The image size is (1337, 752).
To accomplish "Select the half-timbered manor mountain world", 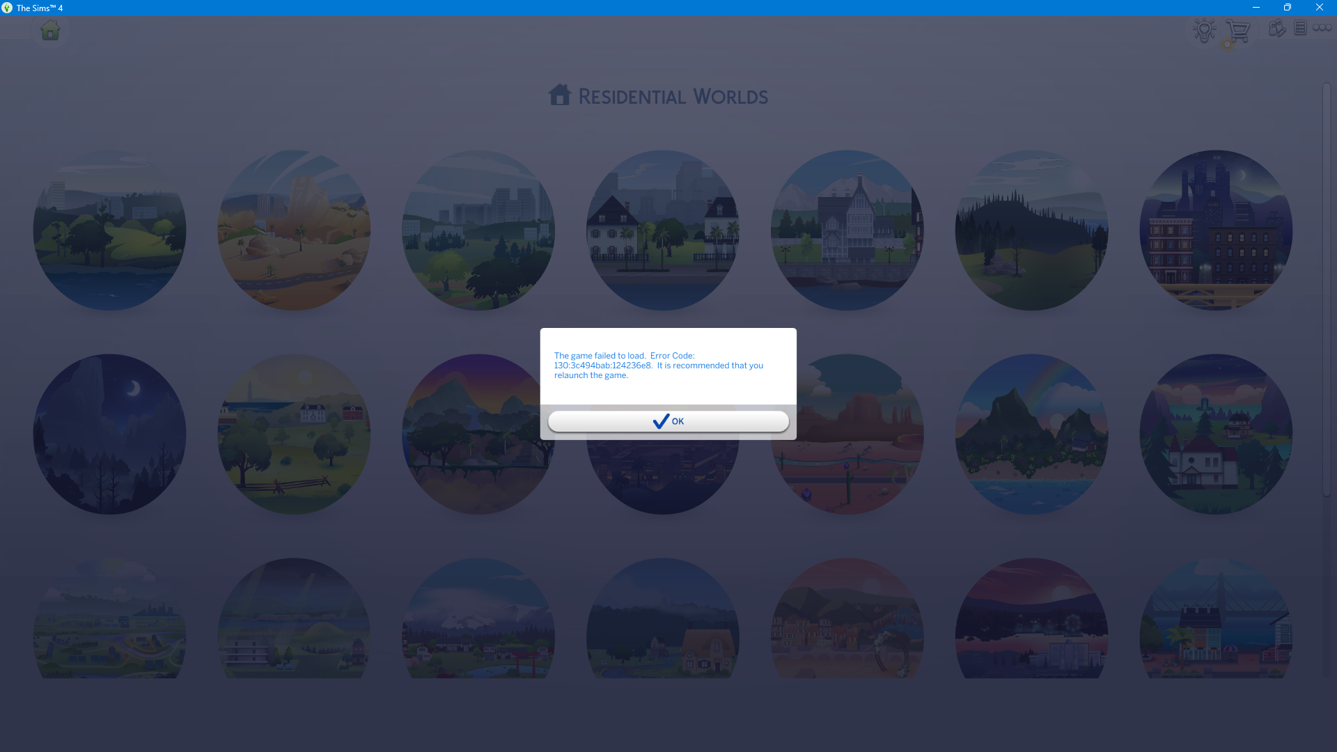I will coord(847,230).
